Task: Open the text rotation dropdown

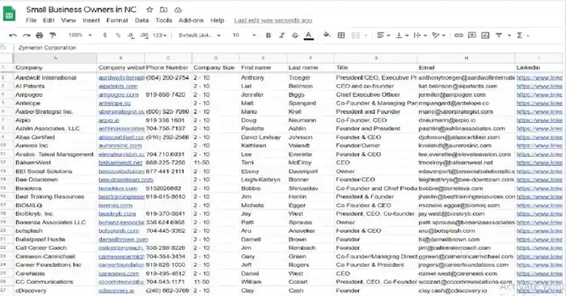Action: 438,36
